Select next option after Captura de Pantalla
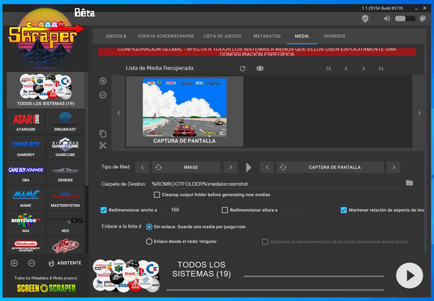This screenshot has width=434, height=301. (394, 167)
